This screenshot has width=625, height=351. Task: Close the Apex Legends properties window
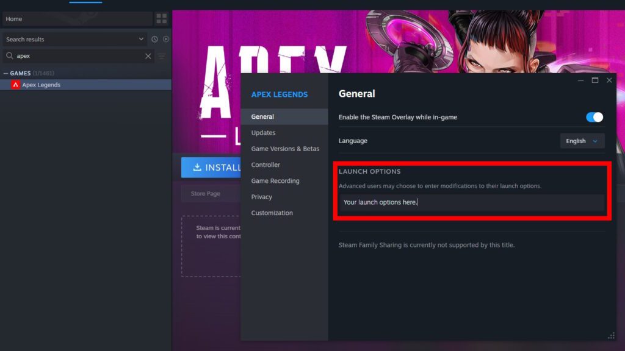point(609,80)
